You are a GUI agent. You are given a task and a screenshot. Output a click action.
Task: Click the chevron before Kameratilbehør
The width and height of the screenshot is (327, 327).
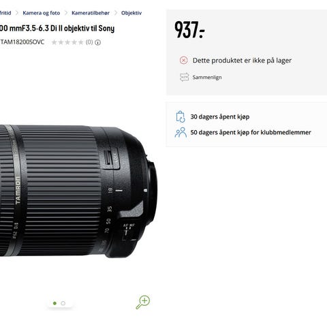coord(66,13)
